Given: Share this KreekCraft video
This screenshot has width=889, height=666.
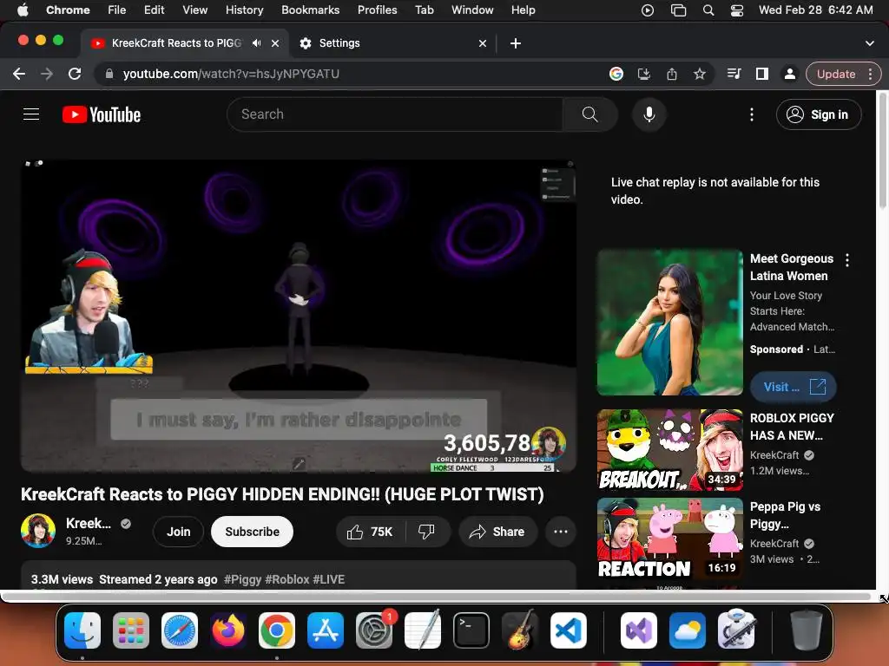Looking at the screenshot, I should tap(497, 532).
